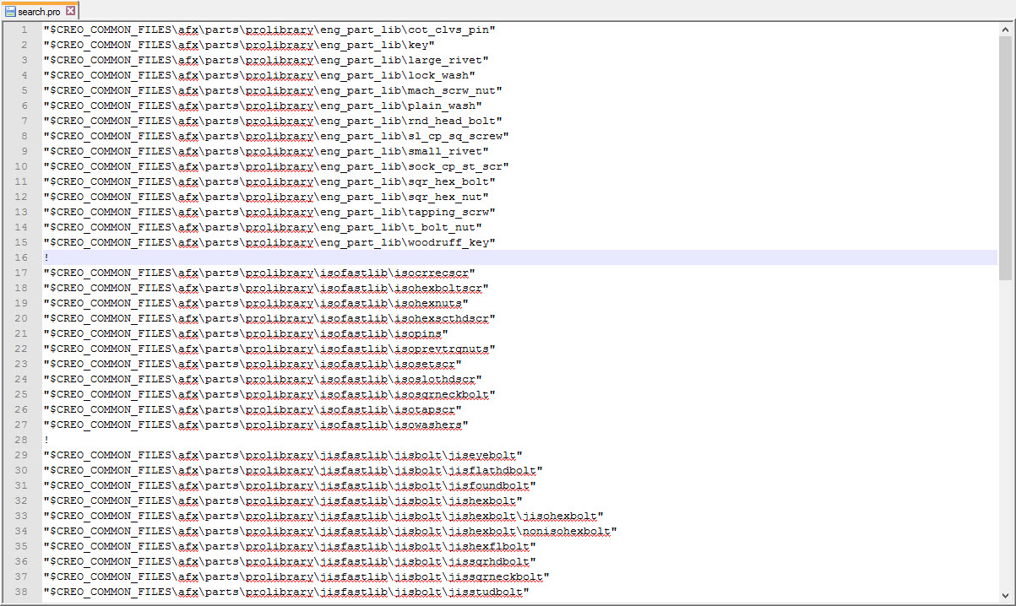Click the exclamation mark on line 28
This screenshot has width=1016, height=606.
pos(46,440)
